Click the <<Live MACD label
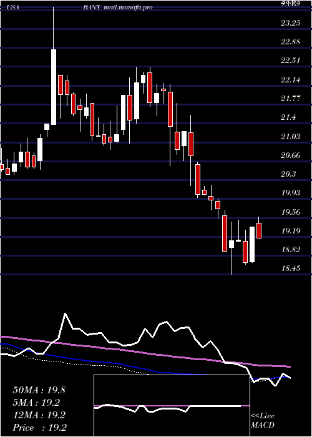This screenshot has width=312, height=437. pyautogui.click(x=263, y=421)
